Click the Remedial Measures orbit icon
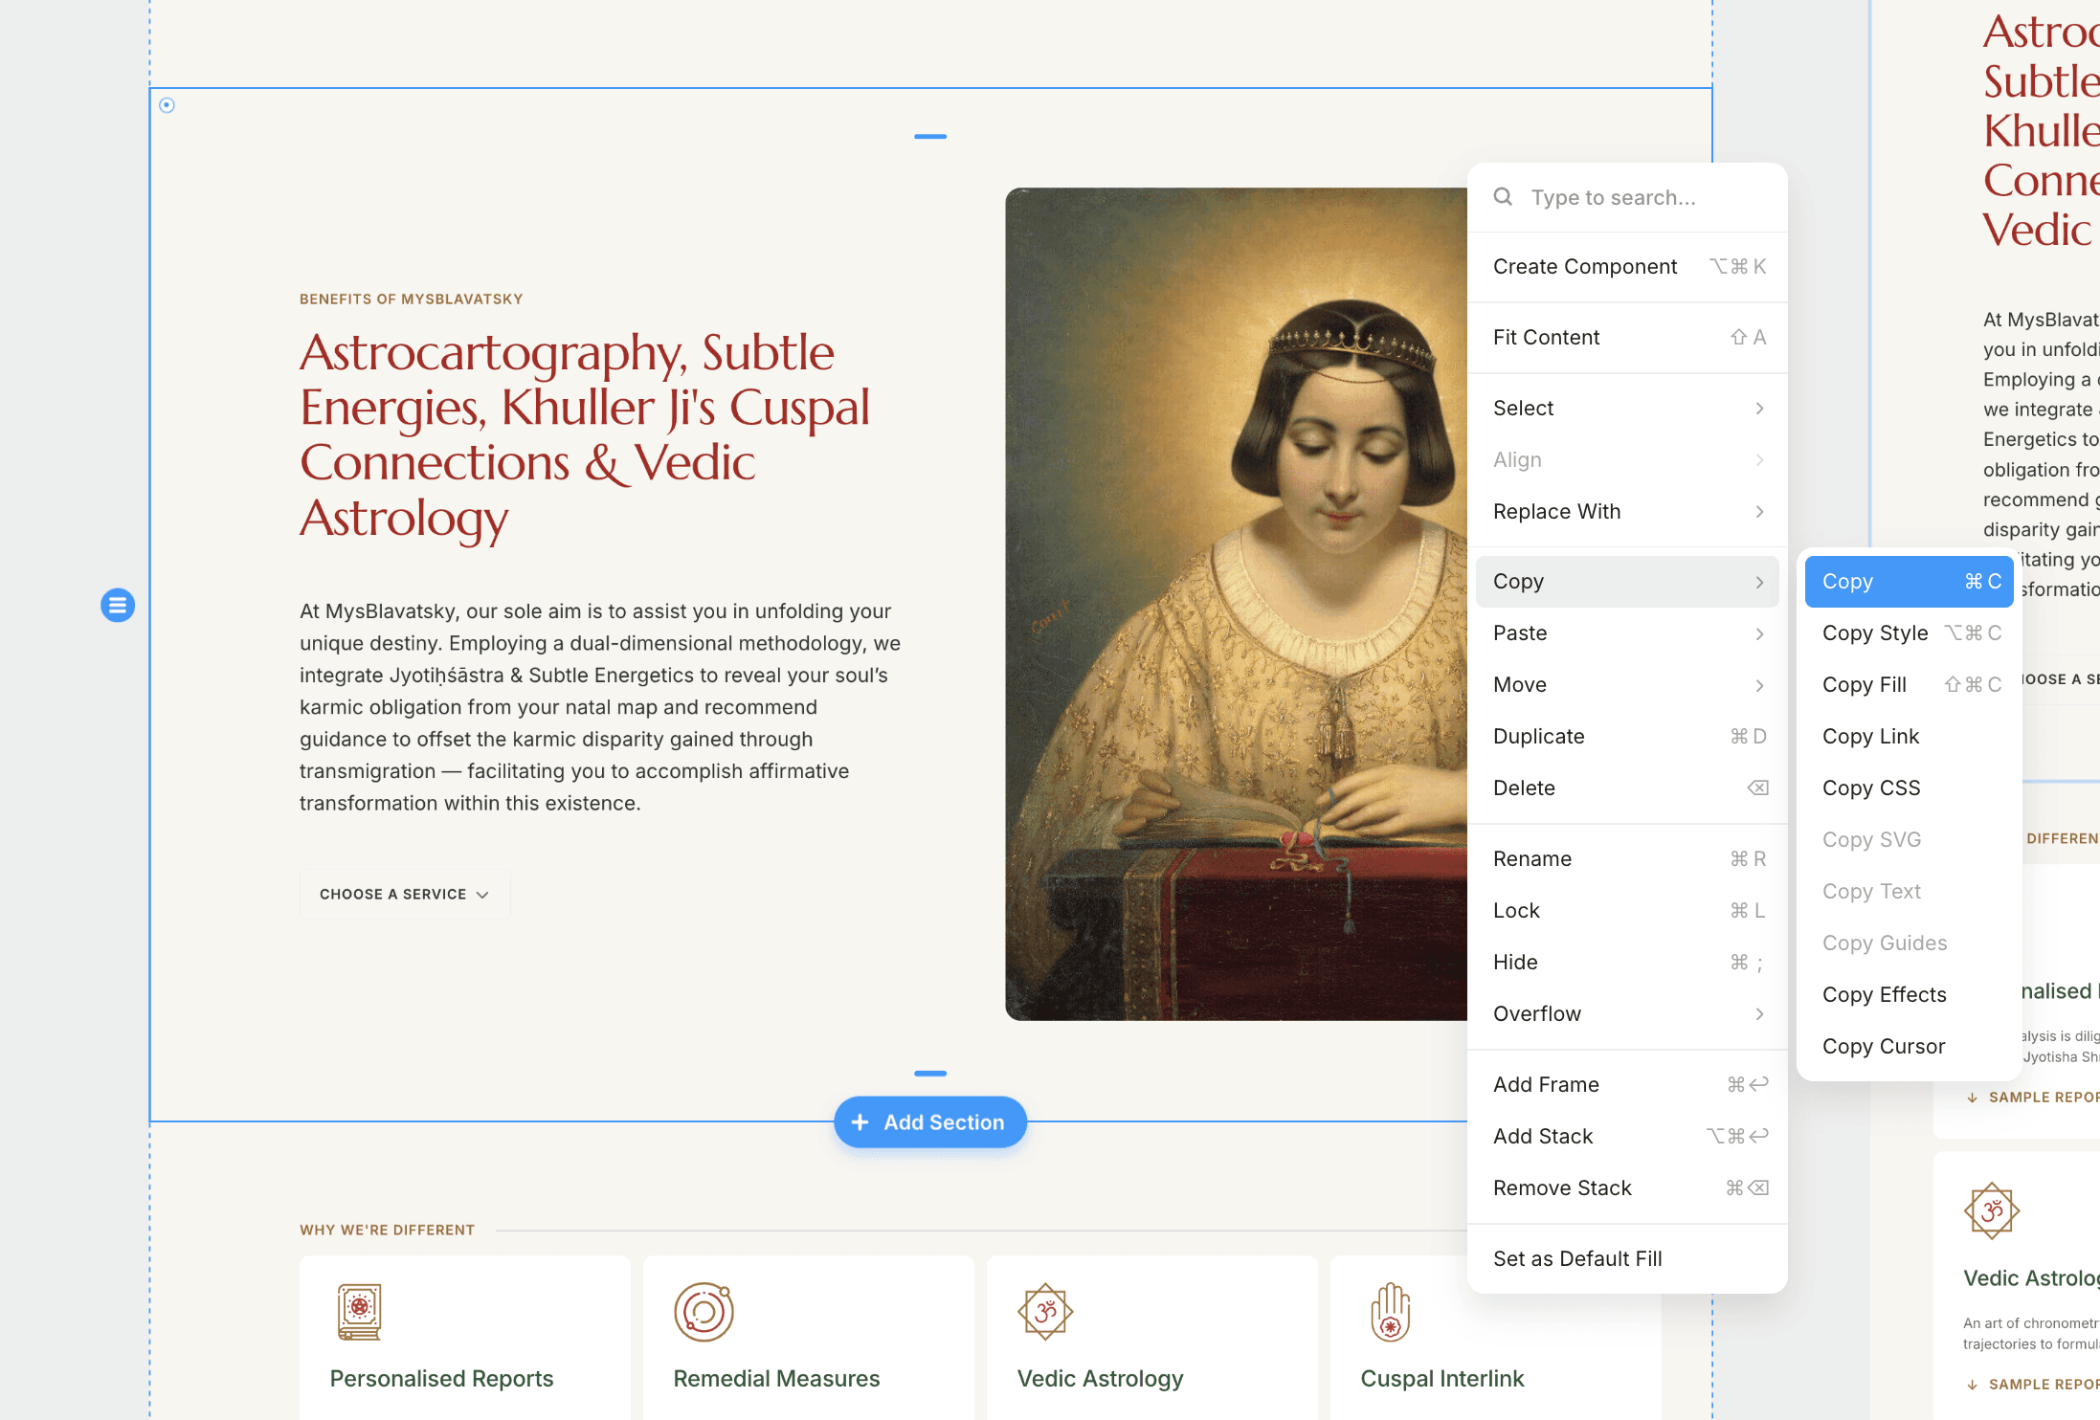The height and width of the screenshot is (1420, 2100). (704, 1312)
